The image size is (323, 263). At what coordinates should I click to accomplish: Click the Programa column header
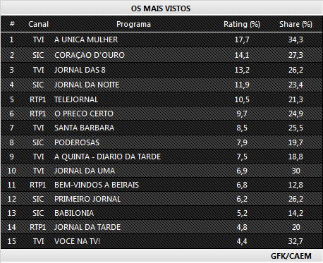[x=133, y=24]
